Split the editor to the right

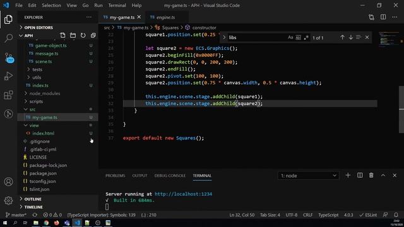(383, 17)
